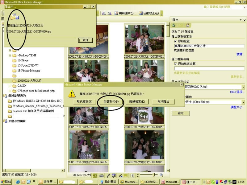The image size is (247, 185).
Task: Click green checkmark tray icon
Action: point(212,182)
